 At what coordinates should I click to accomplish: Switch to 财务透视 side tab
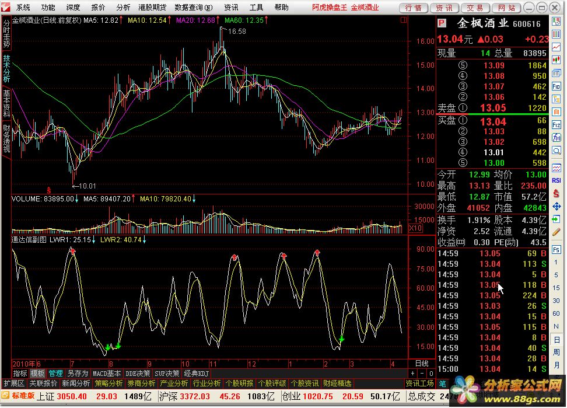point(6,138)
